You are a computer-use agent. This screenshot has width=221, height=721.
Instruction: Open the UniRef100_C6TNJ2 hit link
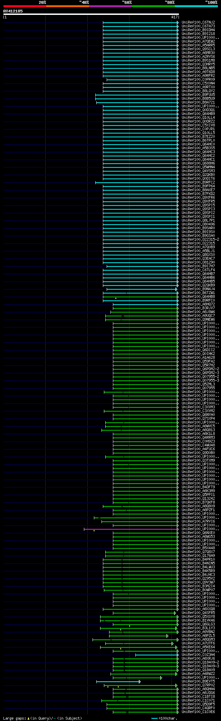[x=198, y=23]
